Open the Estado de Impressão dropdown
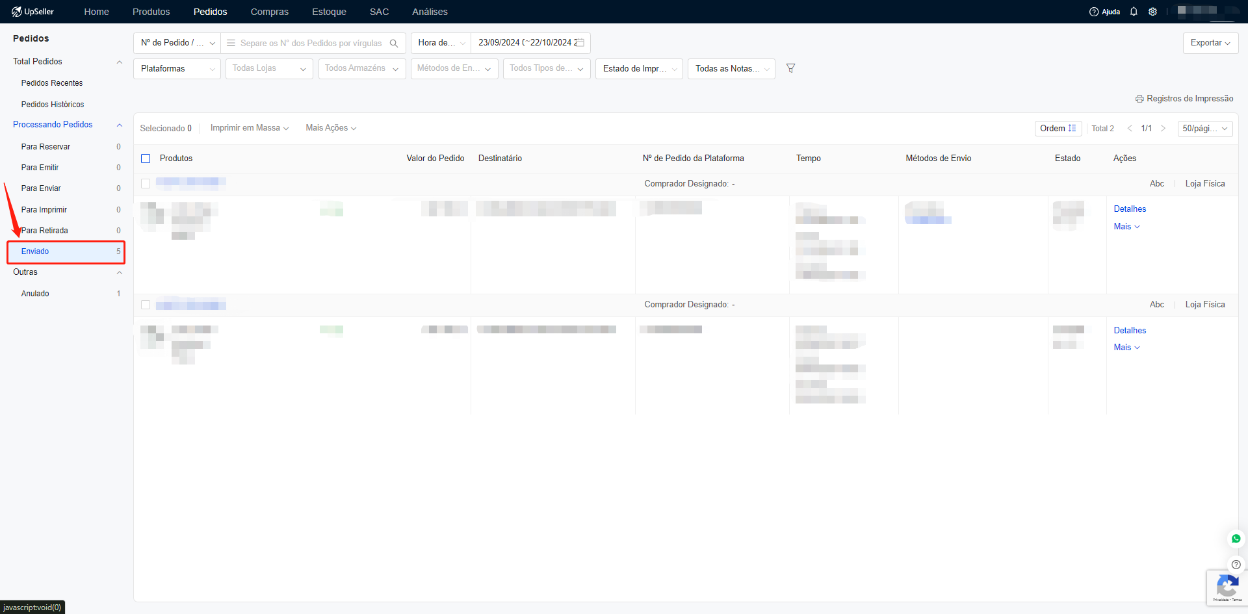Screen dimensions: 1248x614 (x=639, y=69)
